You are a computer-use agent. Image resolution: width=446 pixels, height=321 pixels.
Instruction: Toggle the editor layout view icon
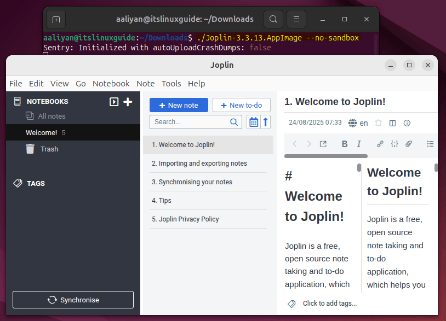click(x=392, y=123)
